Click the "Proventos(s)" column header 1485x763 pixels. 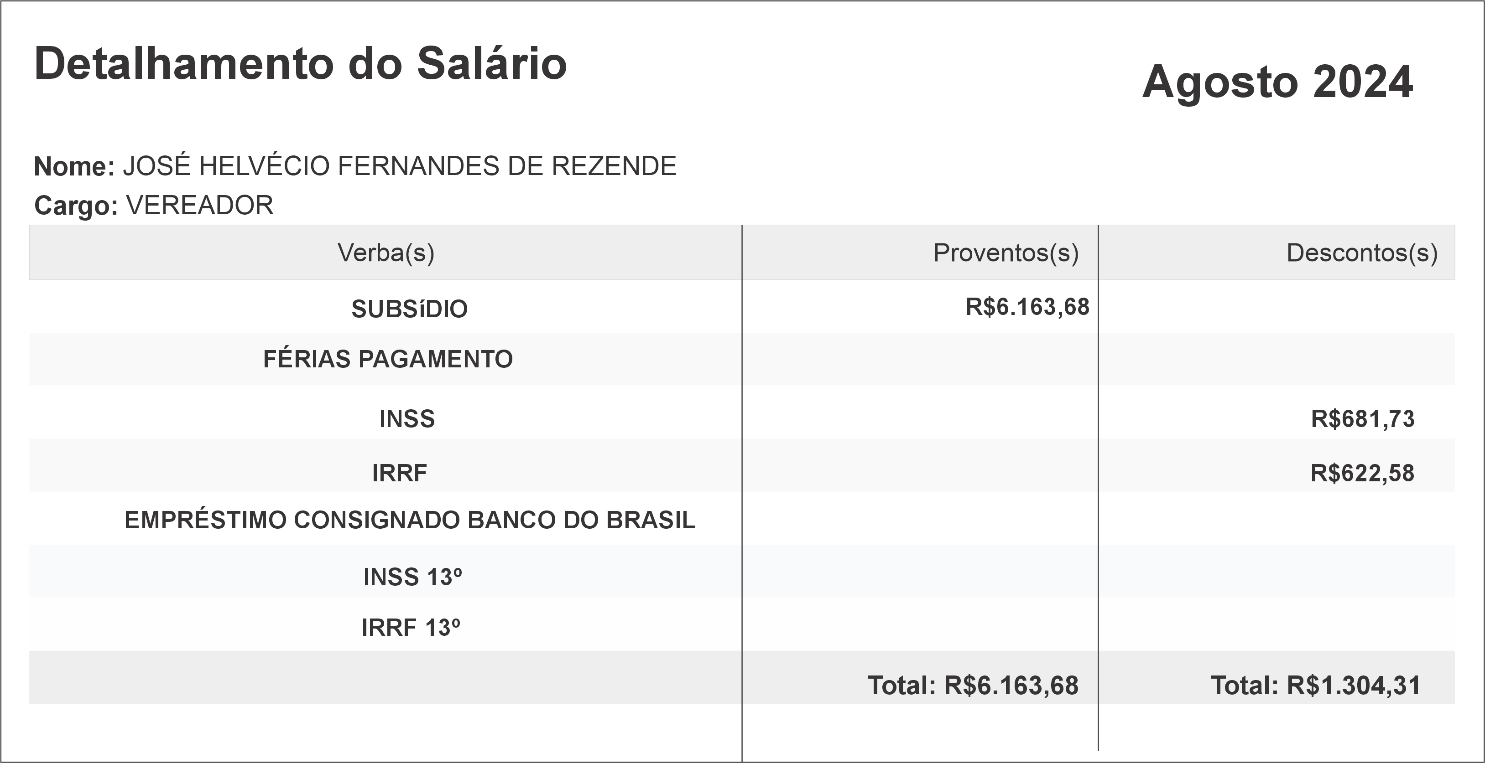(1006, 253)
